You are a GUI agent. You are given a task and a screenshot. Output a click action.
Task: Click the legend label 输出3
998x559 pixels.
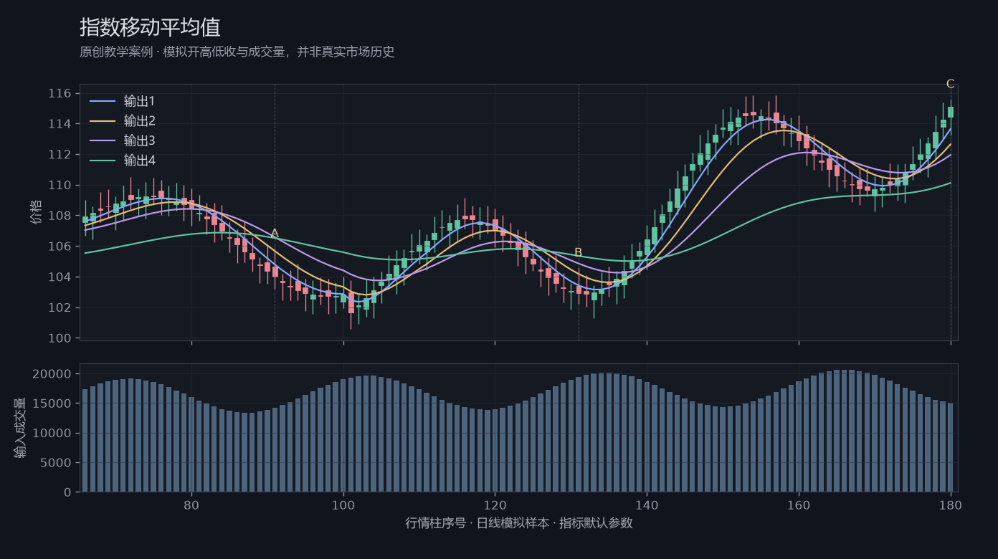(139, 141)
